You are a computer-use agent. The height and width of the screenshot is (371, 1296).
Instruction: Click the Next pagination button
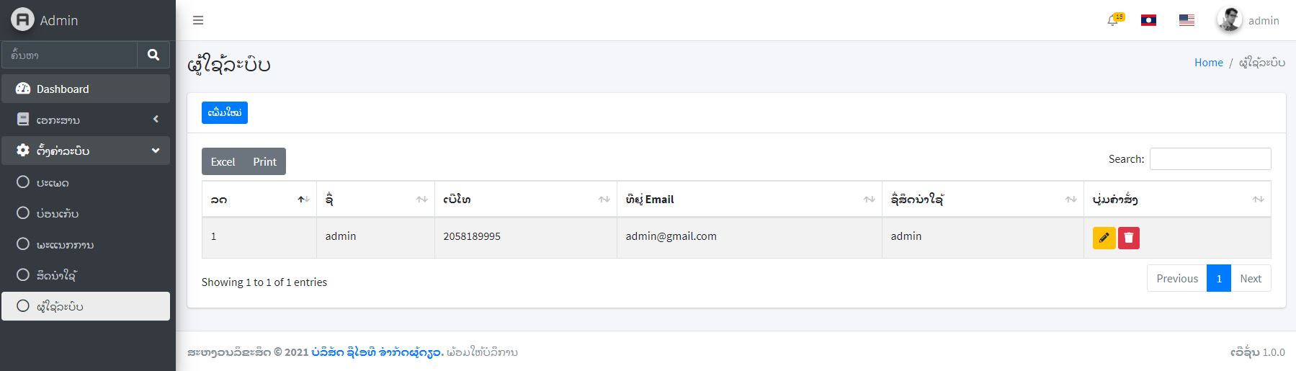[1251, 278]
